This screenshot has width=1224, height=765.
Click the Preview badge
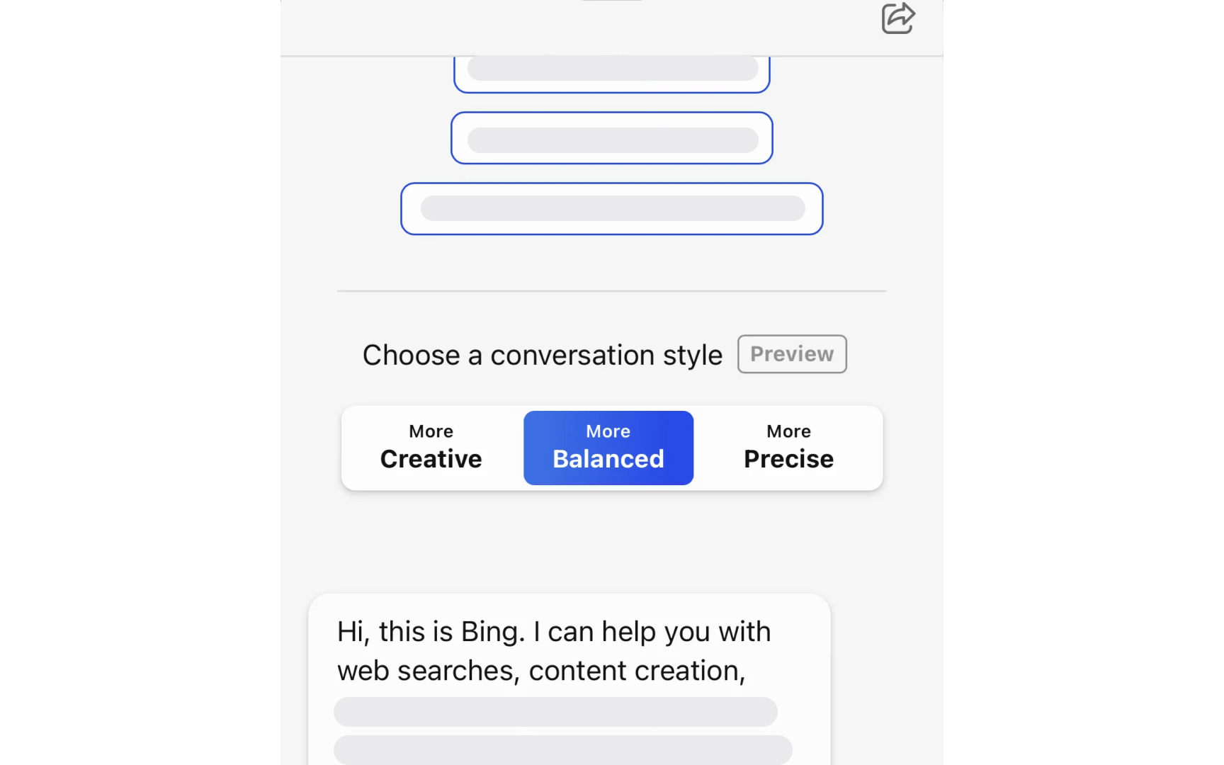(x=791, y=354)
